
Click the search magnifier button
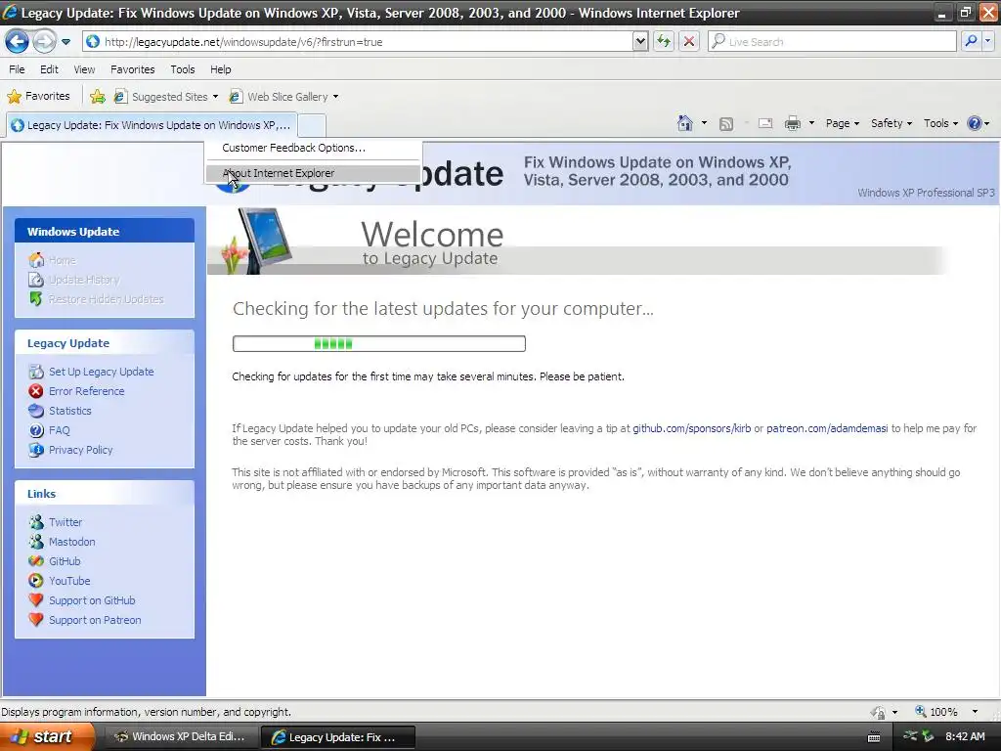click(x=971, y=42)
